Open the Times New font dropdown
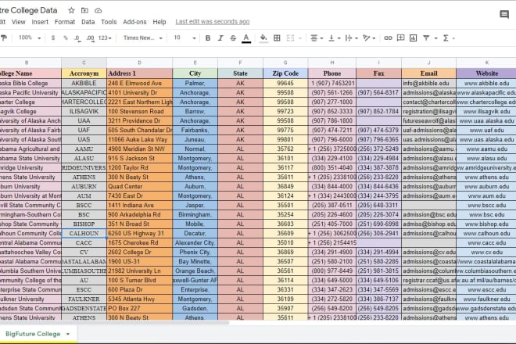The height and width of the screenshot is (344, 516). (x=143, y=38)
